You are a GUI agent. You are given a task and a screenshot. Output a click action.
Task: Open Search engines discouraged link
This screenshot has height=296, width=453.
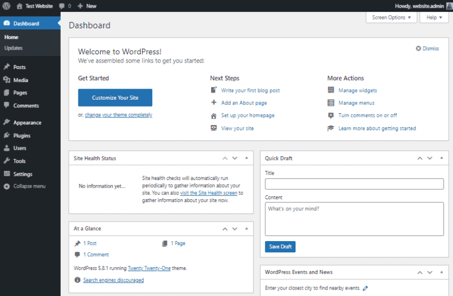pyautogui.click(x=113, y=280)
